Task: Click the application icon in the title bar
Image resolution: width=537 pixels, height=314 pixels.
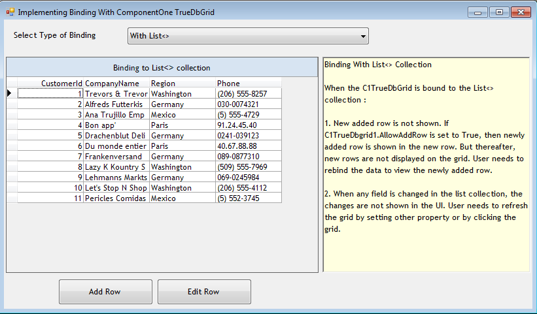Action: [x=10, y=12]
